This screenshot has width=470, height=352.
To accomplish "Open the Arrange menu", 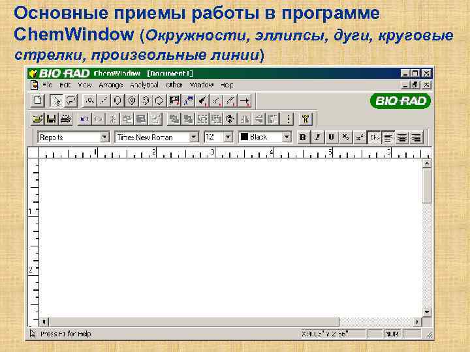I will pyautogui.click(x=111, y=85).
